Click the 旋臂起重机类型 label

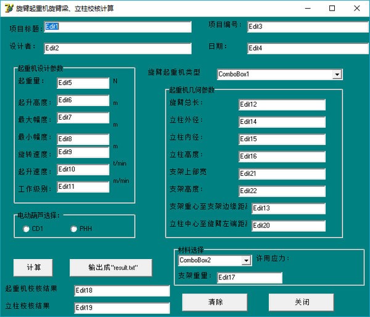tap(174, 72)
